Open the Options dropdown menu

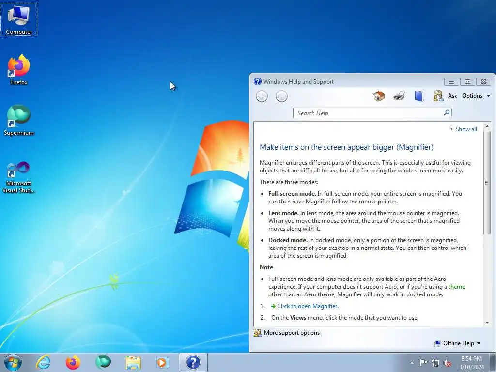tap(476, 96)
